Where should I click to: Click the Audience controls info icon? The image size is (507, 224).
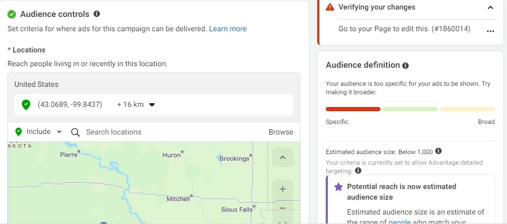[97, 14]
